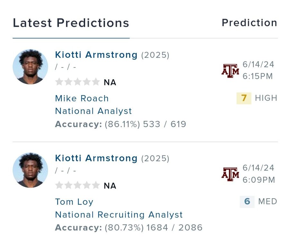The height and width of the screenshot is (241, 290).
Task: Click the Prediction column header
Action: (249, 23)
